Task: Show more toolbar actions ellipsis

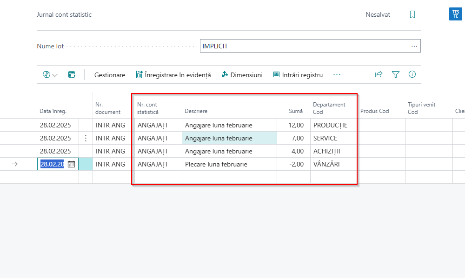Action: (x=337, y=74)
